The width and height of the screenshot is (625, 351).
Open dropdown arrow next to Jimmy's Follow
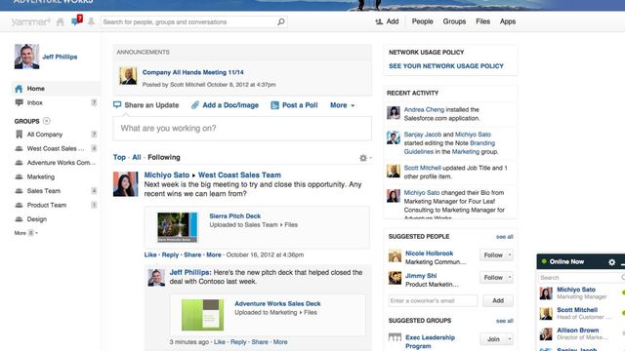510,277
